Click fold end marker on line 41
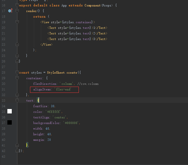 coord(17,145)
